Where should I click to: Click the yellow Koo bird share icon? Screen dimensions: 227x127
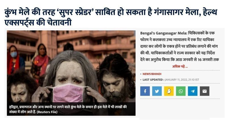coord(169,91)
